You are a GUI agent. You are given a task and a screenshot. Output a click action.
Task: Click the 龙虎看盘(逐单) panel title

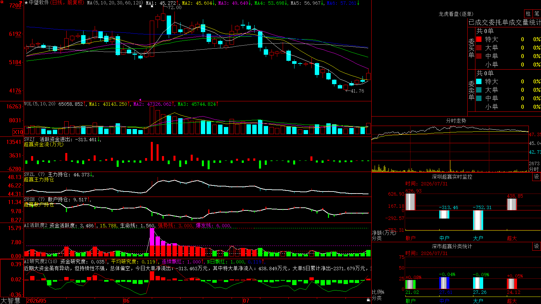(x=456, y=14)
